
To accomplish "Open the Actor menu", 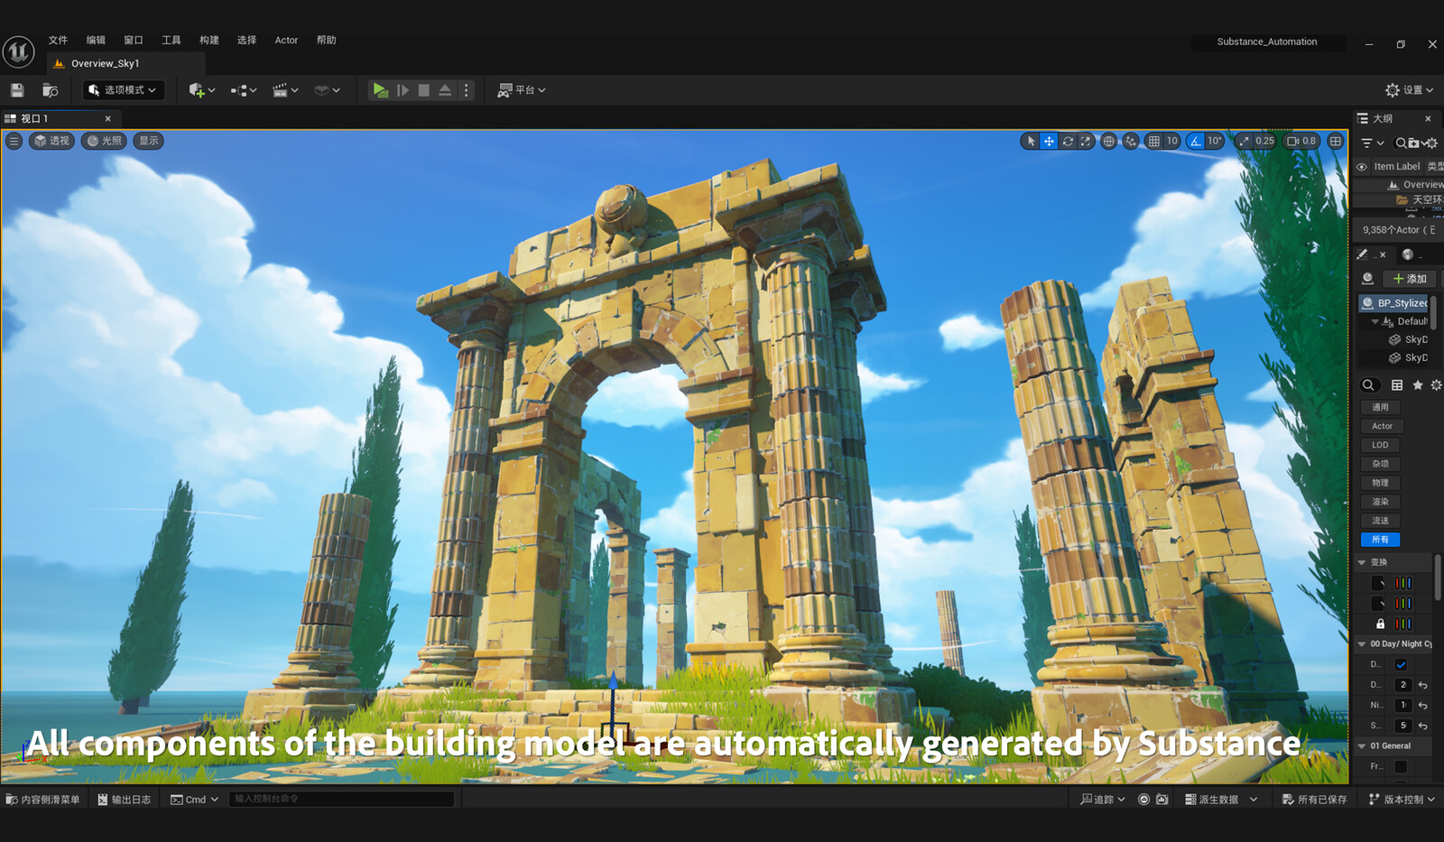I will pyautogui.click(x=286, y=41).
